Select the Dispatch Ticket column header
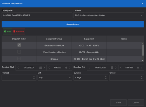146x107 pixels. 19,39
